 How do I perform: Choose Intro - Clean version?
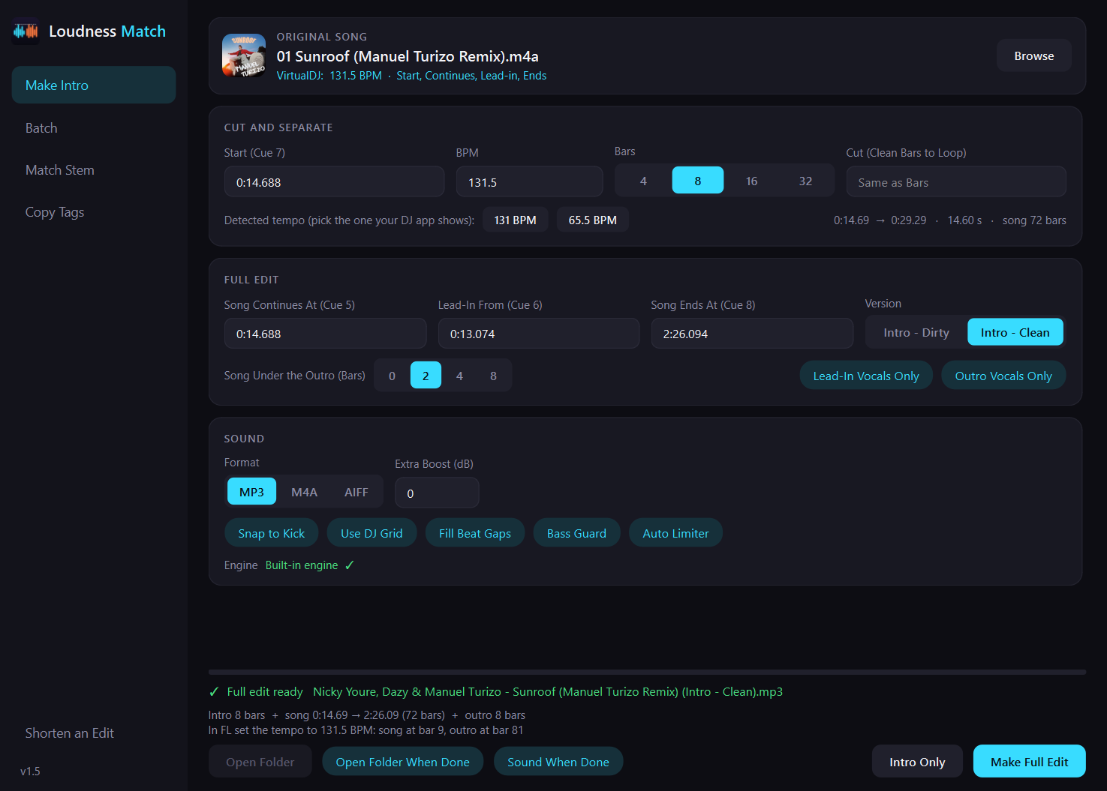tap(1015, 332)
